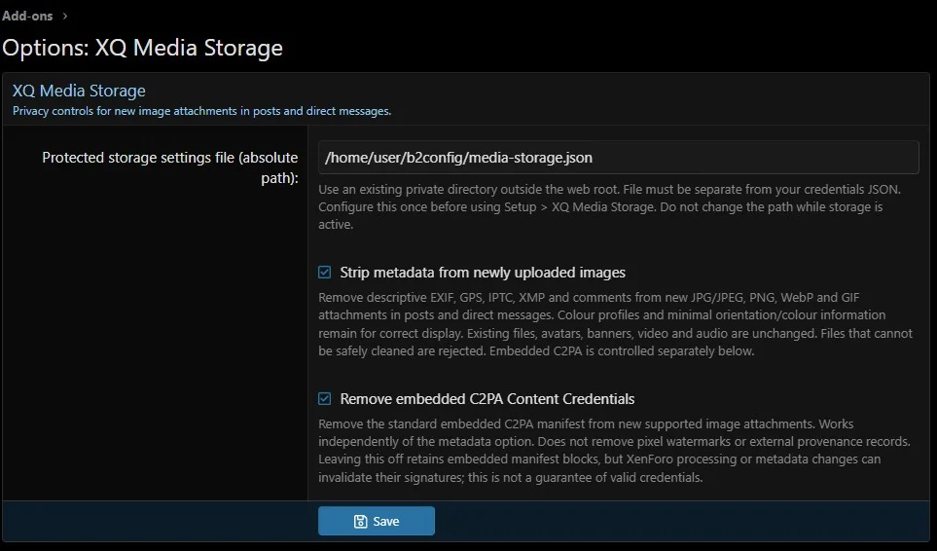Toggle Strip metadata from newly uploaded images checkbox
This screenshot has width=937, height=551.
point(324,273)
